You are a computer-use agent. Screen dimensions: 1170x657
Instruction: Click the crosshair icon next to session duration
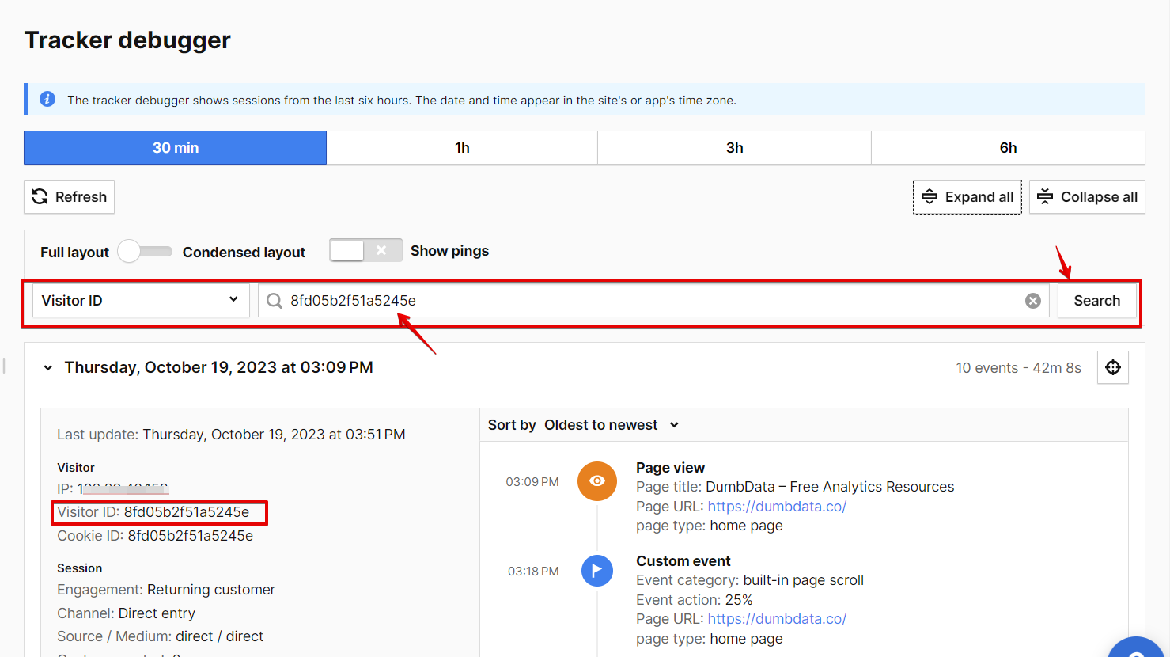tap(1112, 367)
